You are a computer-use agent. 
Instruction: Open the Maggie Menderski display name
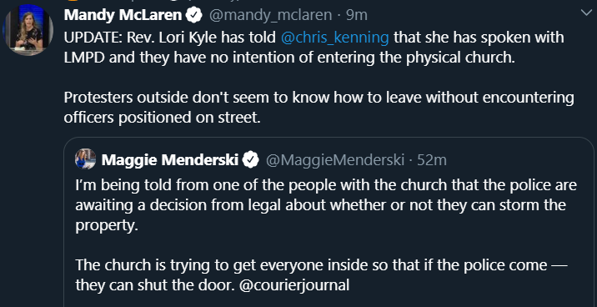click(x=170, y=160)
